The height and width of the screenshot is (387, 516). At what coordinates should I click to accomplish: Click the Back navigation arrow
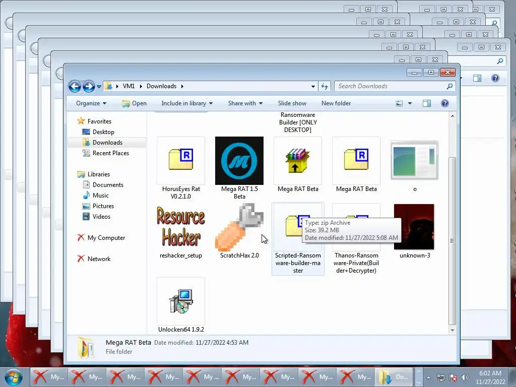[x=75, y=86]
